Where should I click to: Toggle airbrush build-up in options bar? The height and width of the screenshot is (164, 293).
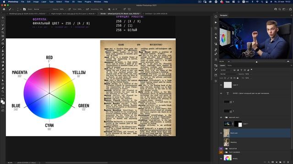87,9
